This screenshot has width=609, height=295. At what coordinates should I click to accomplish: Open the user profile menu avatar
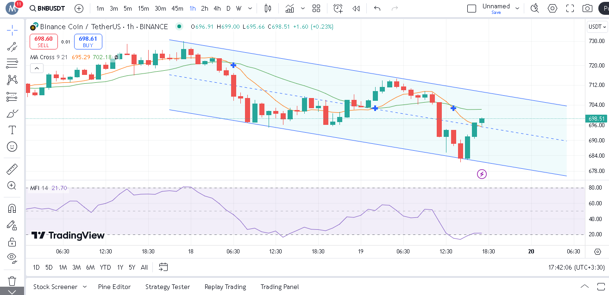13,8
